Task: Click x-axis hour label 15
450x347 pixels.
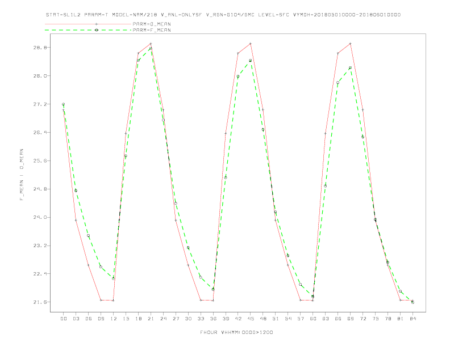Action: [x=126, y=319]
